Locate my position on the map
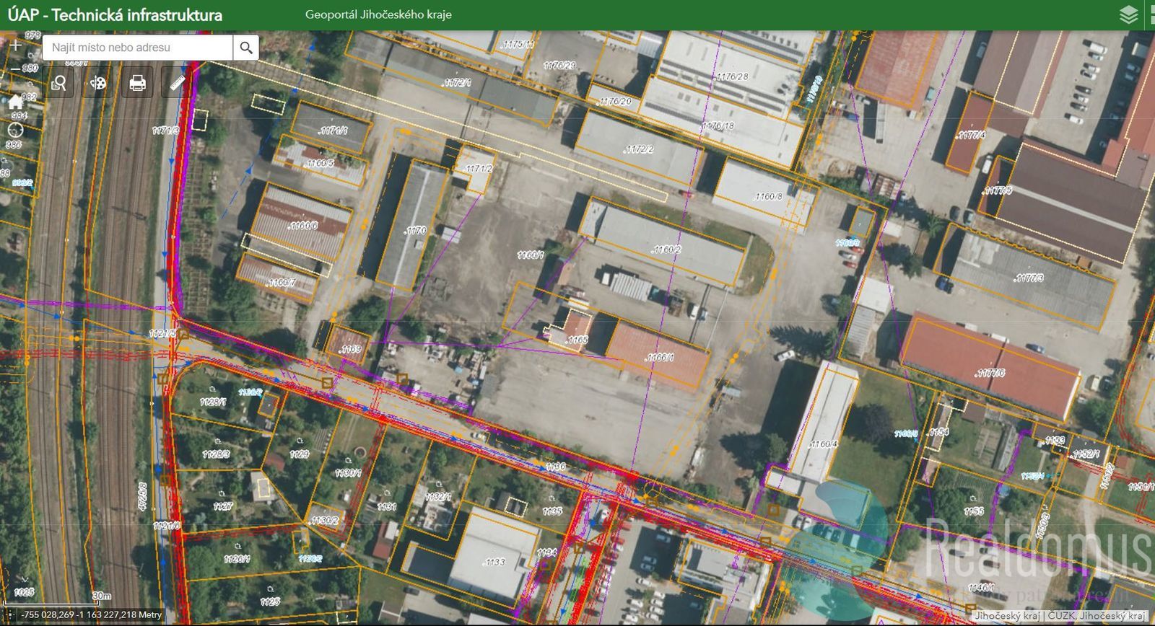The width and height of the screenshot is (1155, 626). click(x=15, y=130)
